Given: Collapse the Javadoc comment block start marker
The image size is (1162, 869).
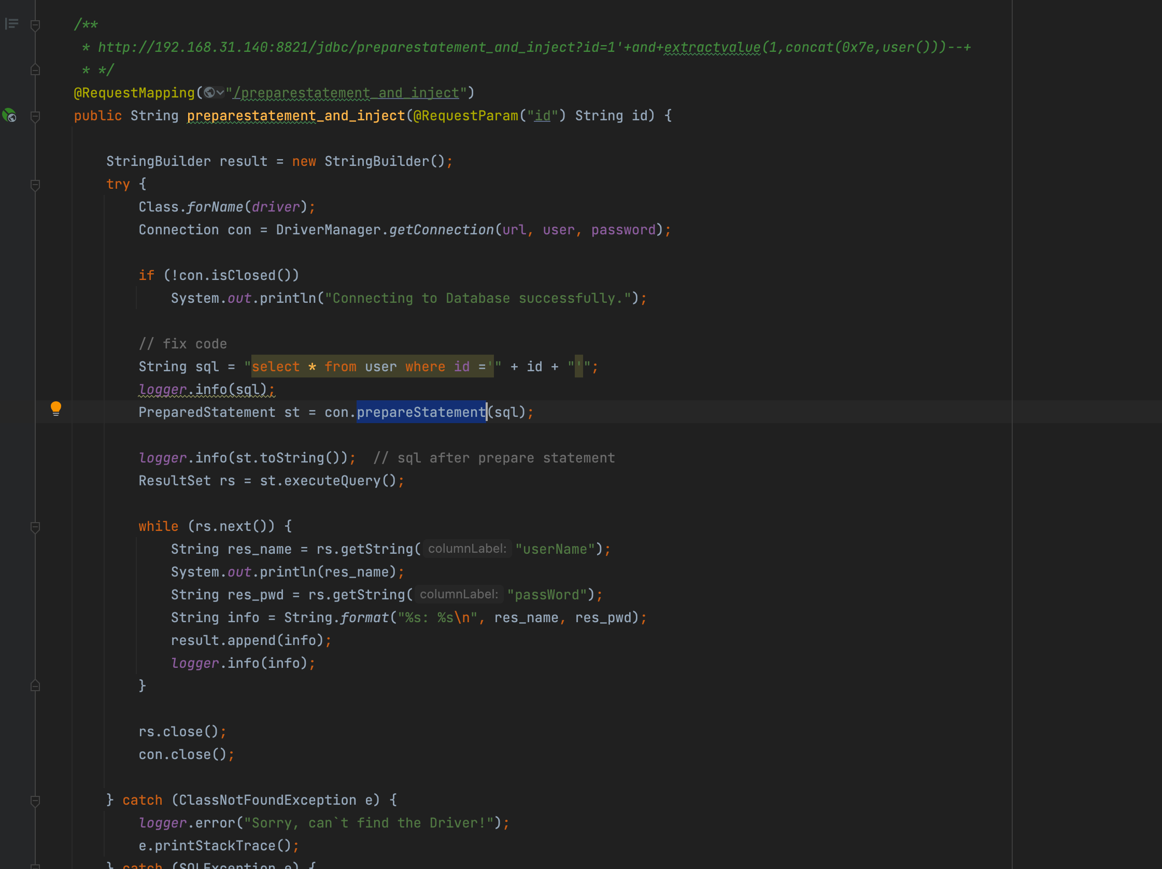Looking at the screenshot, I should (35, 25).
